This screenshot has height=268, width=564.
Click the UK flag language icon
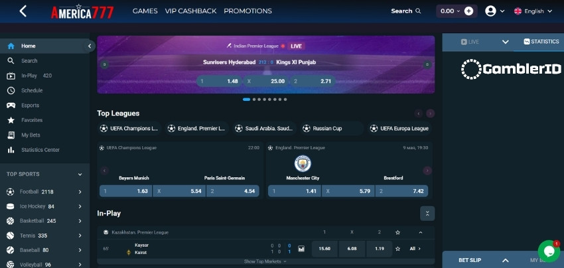point(518,11)
